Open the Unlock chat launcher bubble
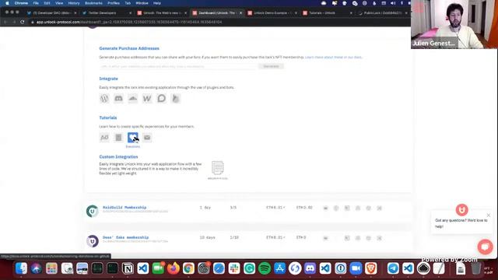The width and height of the screenshot is (498, 280). (485, 247)
